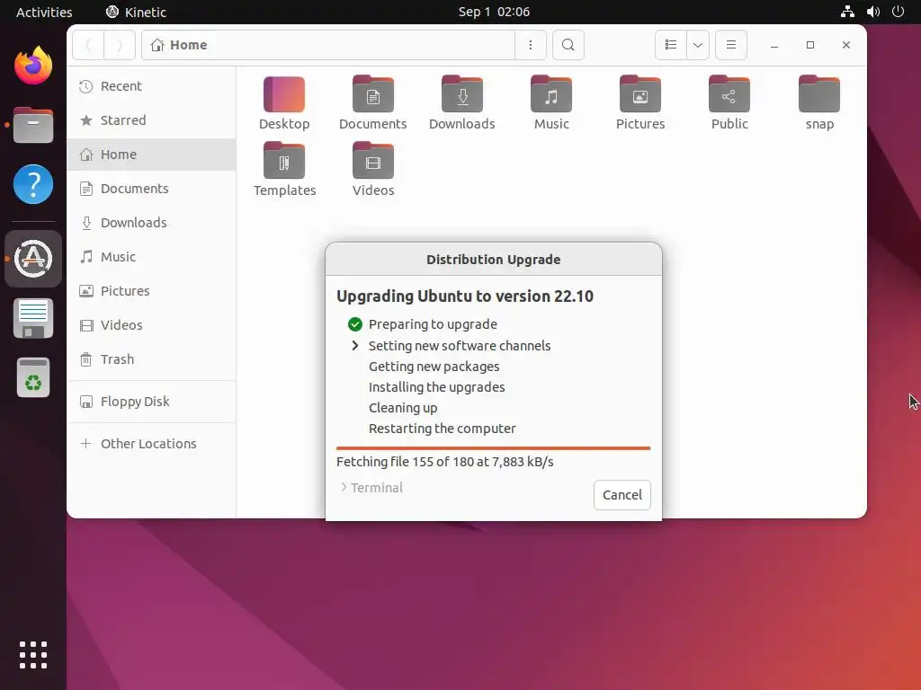Click the upgrade progress bar

tap(494, 448)
